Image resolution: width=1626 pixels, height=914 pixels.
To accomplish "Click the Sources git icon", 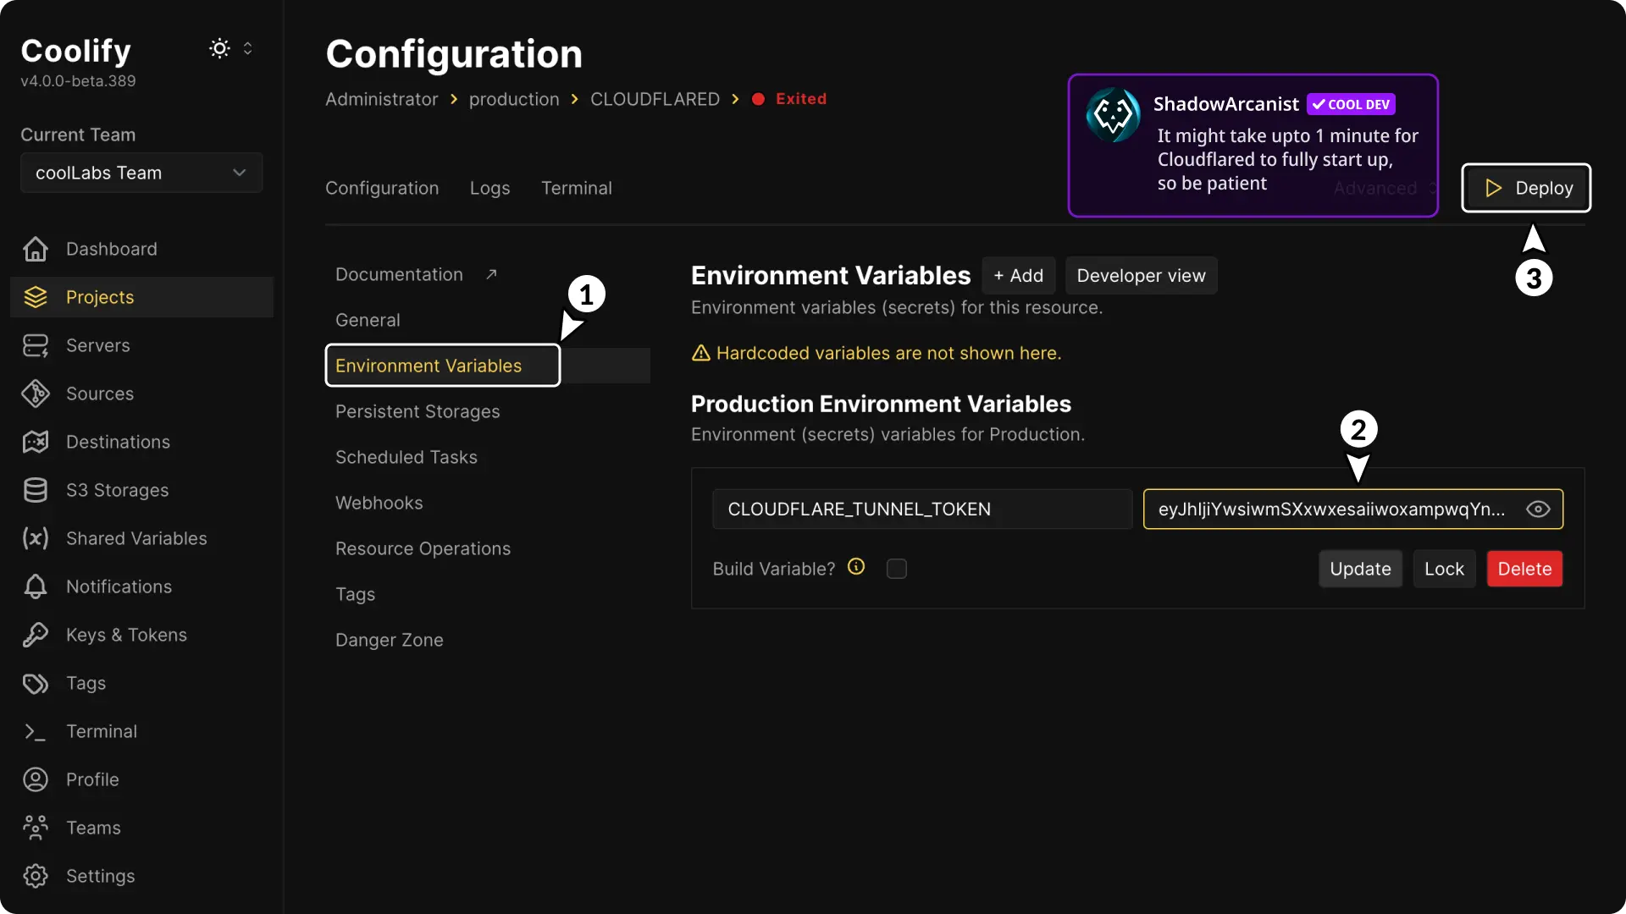I will tap(36, 394).
